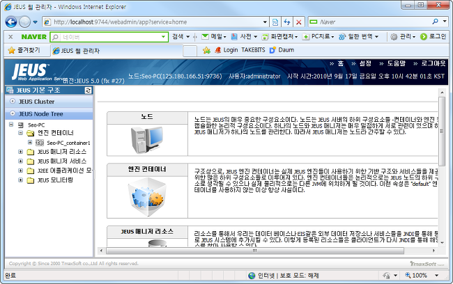Click the content horizontal scrollbar
Image resolution: width=453 pixels, height=284 pixels.
255,251
